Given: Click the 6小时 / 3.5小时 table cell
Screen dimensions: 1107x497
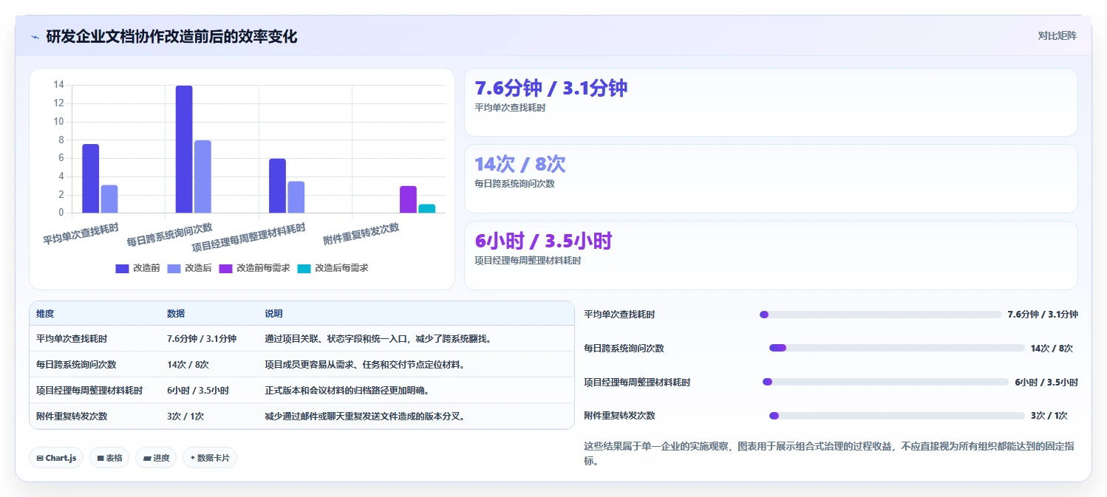Looking at the screenshot, I should tap(198, 391).
